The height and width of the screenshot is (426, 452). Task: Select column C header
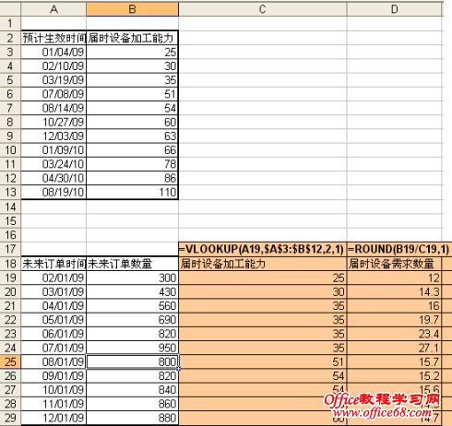pos(262,9)
